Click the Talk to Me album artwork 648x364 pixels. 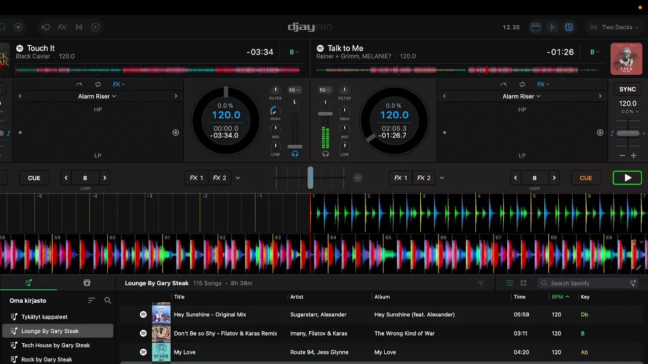click(x=626, y=59)
